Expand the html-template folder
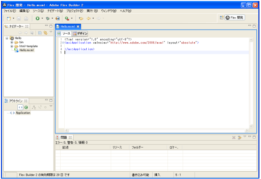Screen dimensions: 261x179 pos(12,46)
